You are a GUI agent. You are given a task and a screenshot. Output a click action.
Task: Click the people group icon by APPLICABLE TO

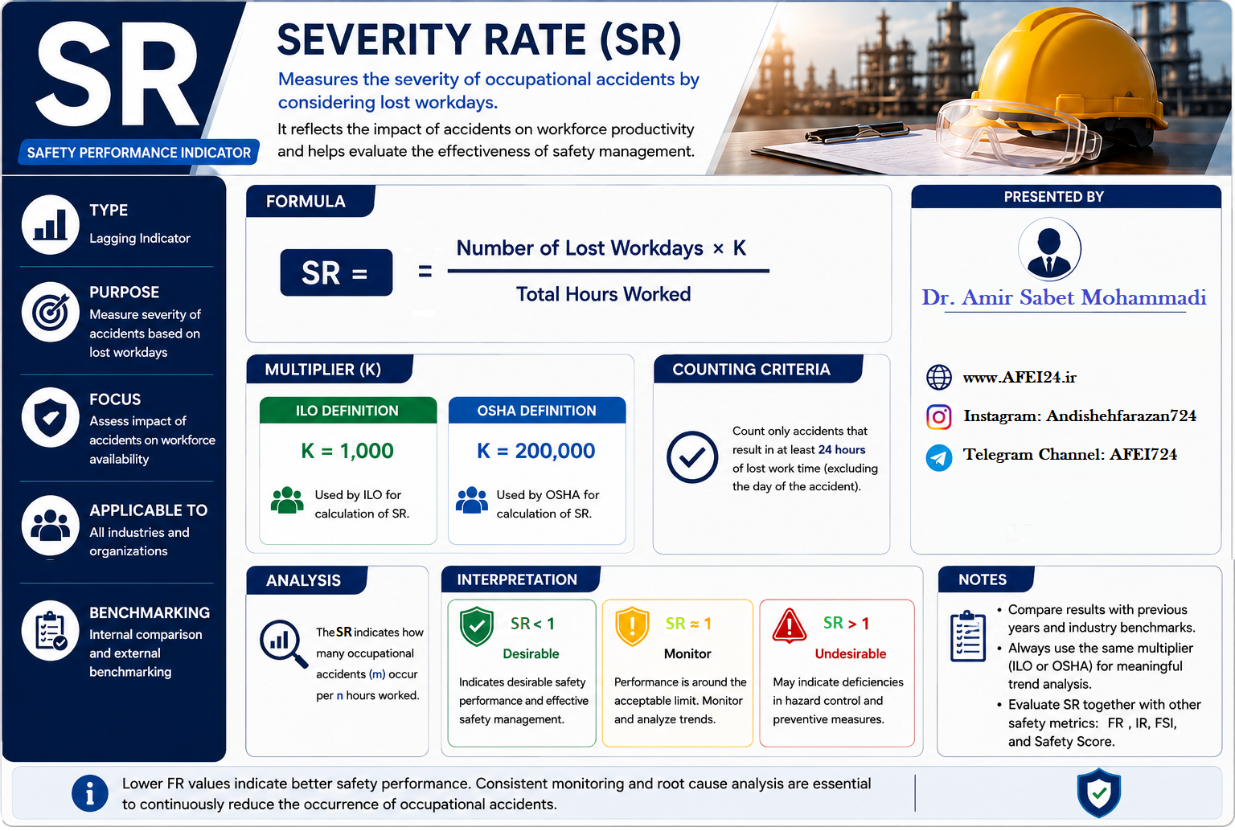50,526
